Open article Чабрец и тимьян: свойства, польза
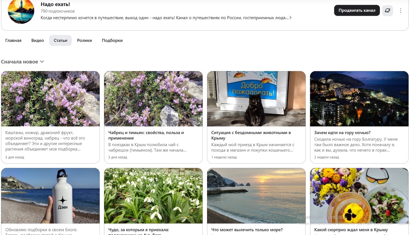This screenshot has width=410, height=235. pyautogui.click(x=146, y=135)
